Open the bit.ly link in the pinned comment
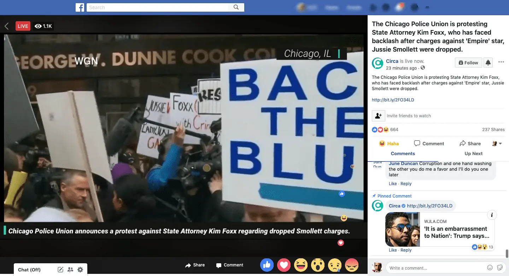The width and height of the screenshot is (509, 276). [429, 206]
